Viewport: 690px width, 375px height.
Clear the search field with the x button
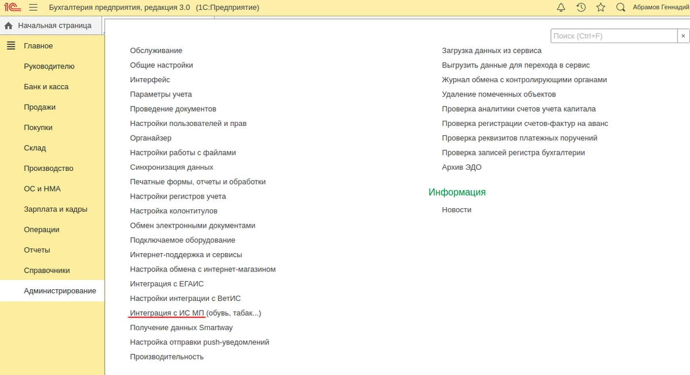(x=683, y=36)
